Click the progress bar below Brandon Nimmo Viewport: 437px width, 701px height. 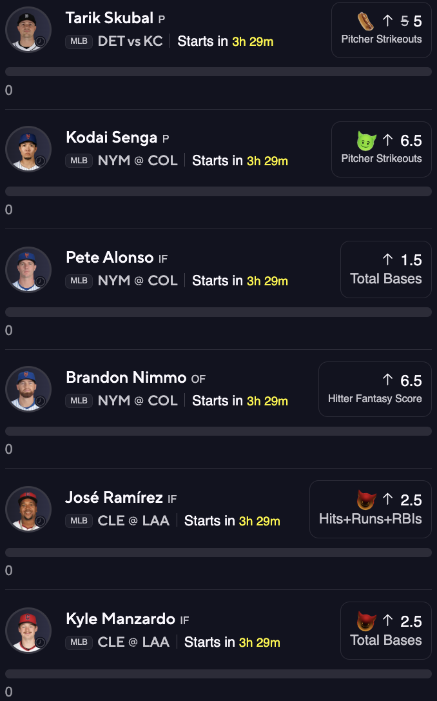[218, 431]
